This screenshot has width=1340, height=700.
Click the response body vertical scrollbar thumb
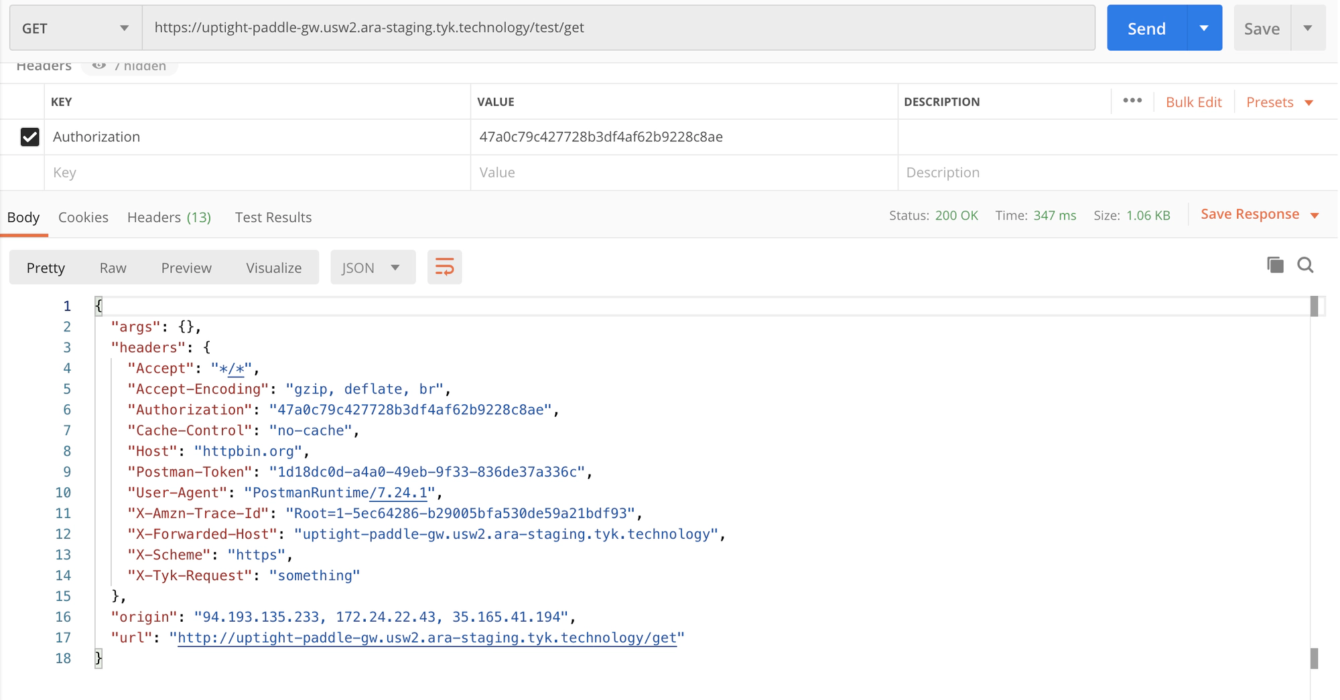pos(1314,307)
